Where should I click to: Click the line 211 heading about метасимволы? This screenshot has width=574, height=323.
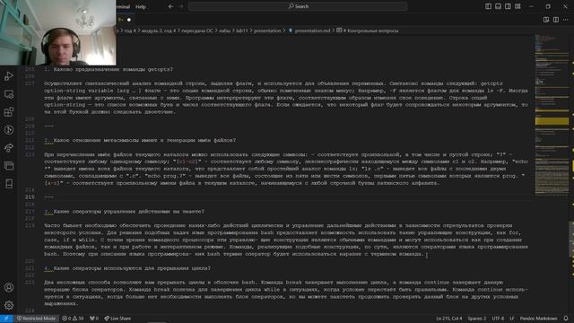point(140,140)
